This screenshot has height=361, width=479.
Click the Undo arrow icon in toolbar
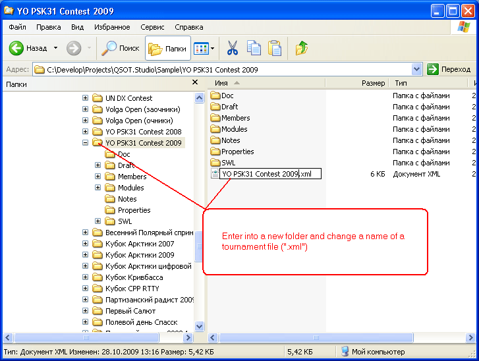pyautogui.click(x=302, y=48)
